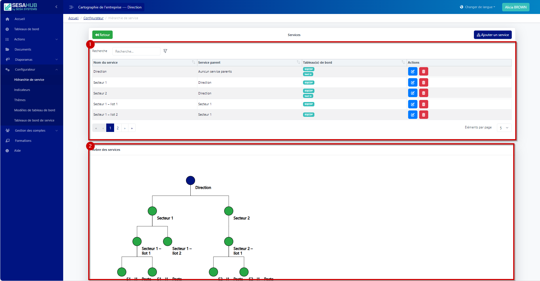Delete the Secteur 1 – Ilot 1 service
This screenshot has height=281, width=540.
424,104
